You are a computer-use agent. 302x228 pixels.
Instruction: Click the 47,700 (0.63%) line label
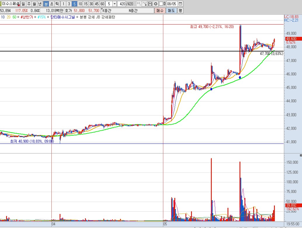point(271,53)
